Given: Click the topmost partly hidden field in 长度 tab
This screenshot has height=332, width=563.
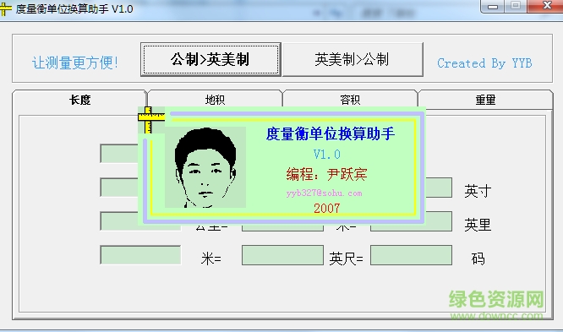Looking at the screenshot, I should (119, 154).
